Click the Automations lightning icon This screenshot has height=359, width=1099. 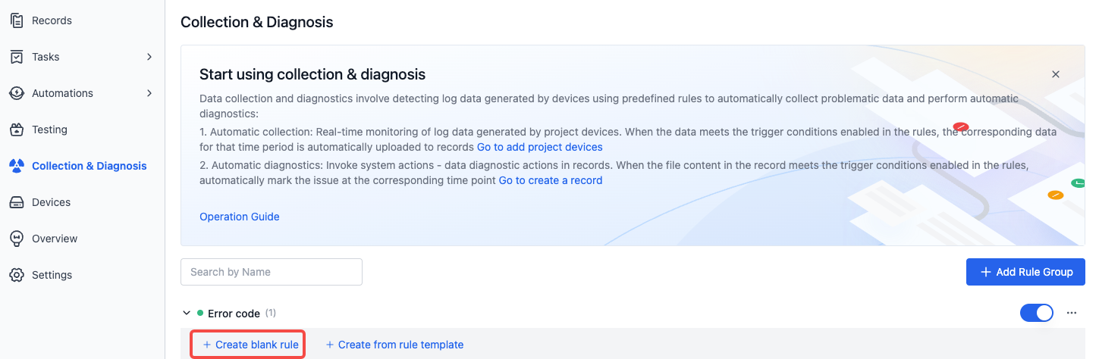[17, 93]
